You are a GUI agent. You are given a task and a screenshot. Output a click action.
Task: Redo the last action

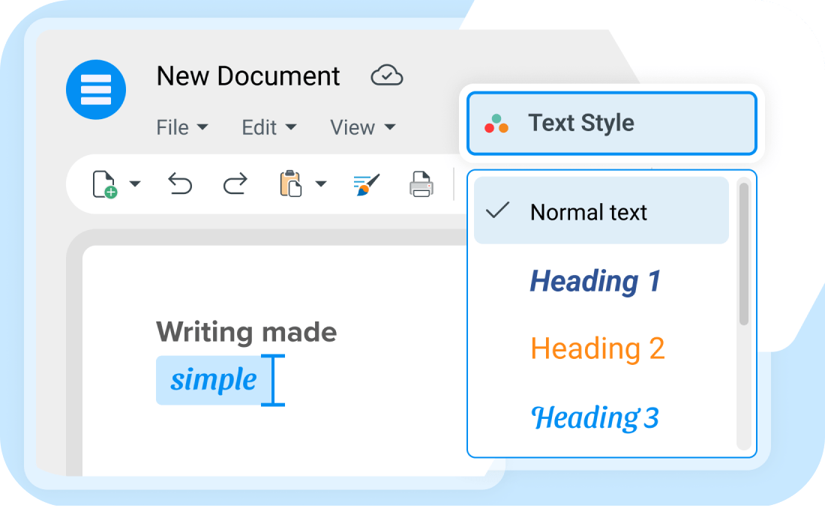tap(235, 184)
